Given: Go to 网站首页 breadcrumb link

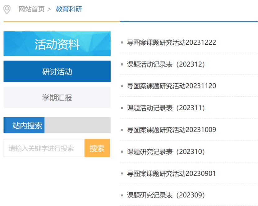Looking at the screenshot, I should pos(31,9).
